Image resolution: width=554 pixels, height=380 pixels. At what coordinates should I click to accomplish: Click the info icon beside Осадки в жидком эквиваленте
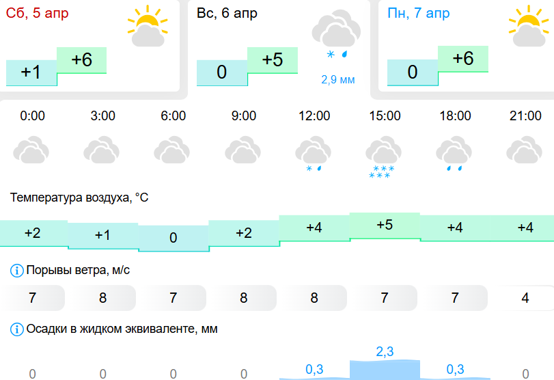pos(16,329)
